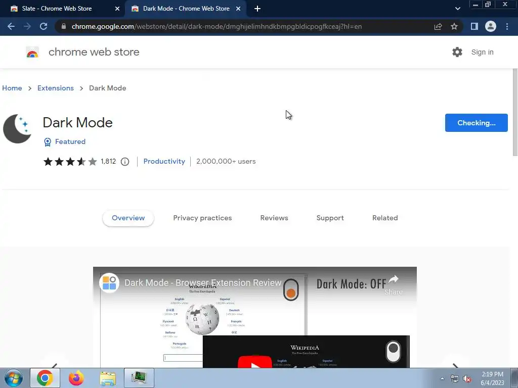The width and height of the screenshot is (518, 388).
Task: Click the Dark Mode extension heading
Action: [77, 123]
